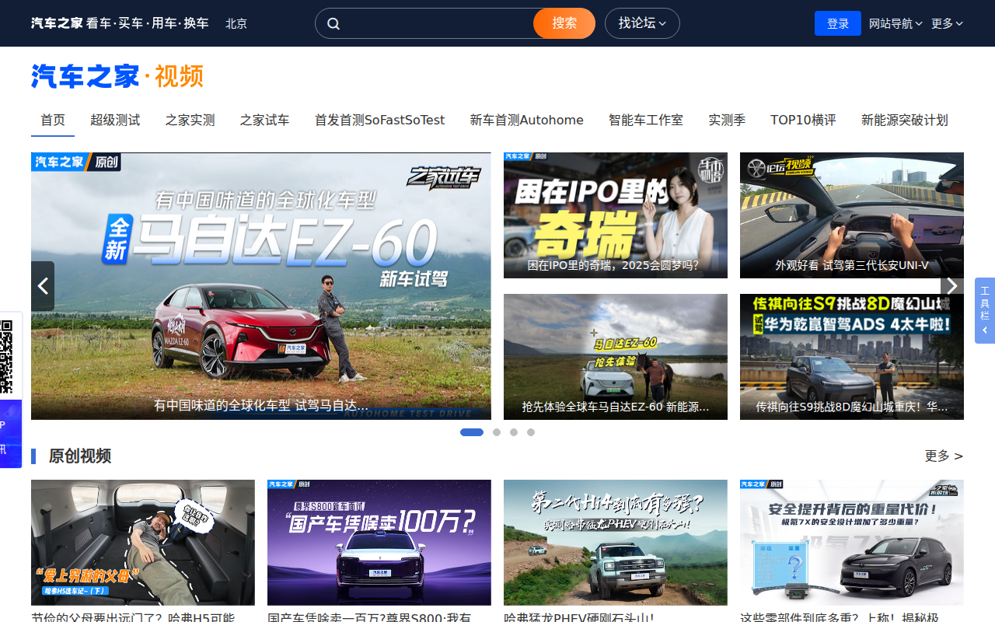Change city from 北京

pos(236,23)
